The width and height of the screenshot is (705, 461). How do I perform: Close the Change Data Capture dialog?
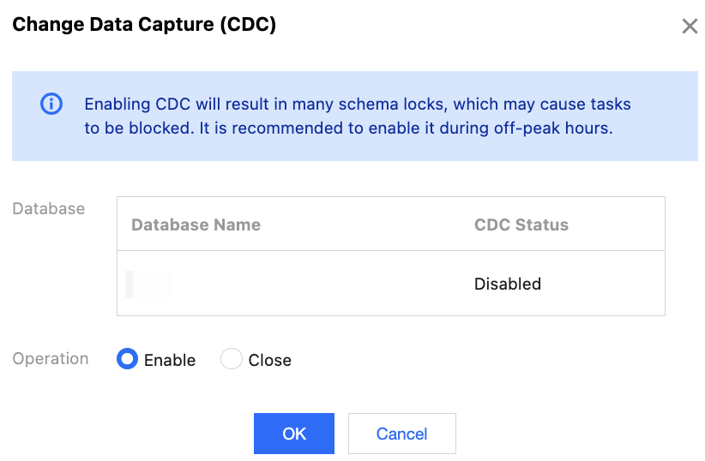(690, 27)
